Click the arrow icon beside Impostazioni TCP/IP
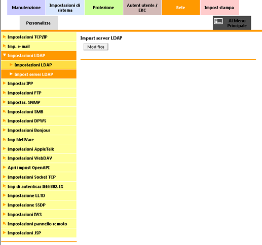Screen dimensions: 262x245 tap(5, 36)
